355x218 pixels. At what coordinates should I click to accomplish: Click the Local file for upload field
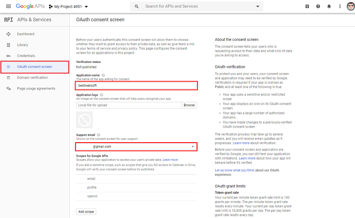coord(129,105)
